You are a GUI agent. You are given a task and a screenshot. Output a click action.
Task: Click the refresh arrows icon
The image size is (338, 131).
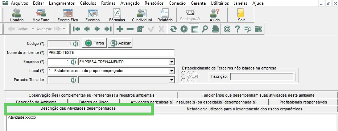(x=173, y=29)
